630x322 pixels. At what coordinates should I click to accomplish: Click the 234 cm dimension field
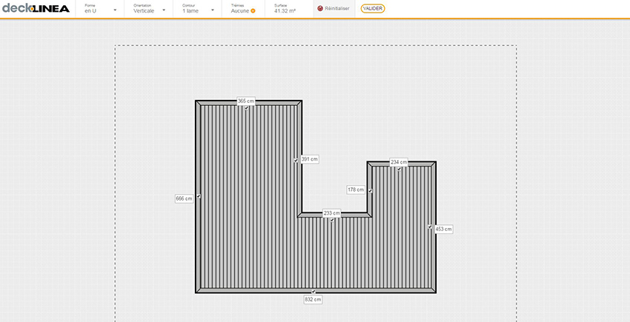click(399, 162)
